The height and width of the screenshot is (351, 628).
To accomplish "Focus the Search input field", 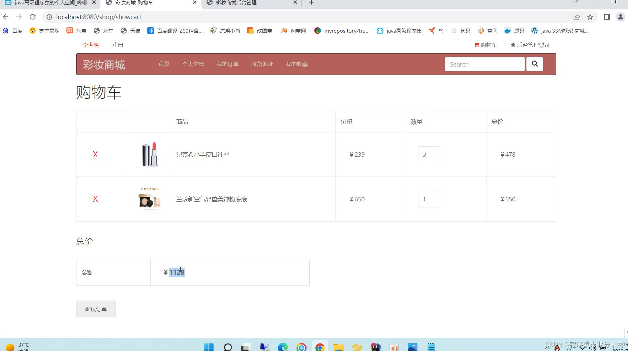I will pos(484,64).
